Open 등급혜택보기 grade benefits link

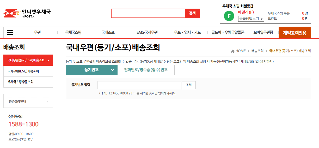coord(251,19)
